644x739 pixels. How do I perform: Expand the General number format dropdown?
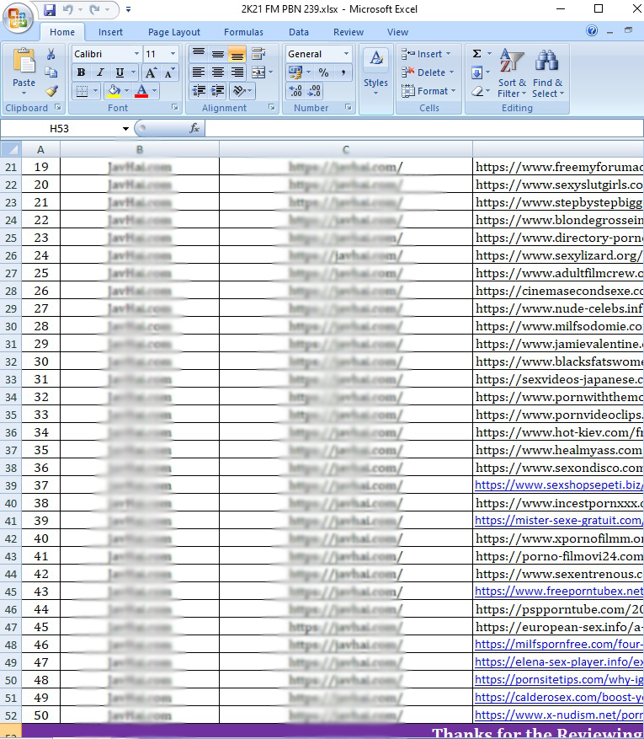pyautogui.click(x=346, y=54)
